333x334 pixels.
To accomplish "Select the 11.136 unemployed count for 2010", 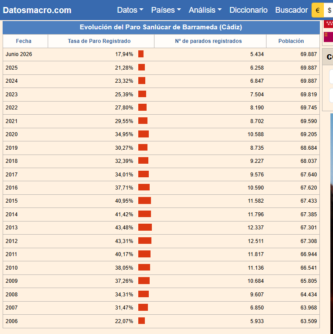I will pos(256,268).
